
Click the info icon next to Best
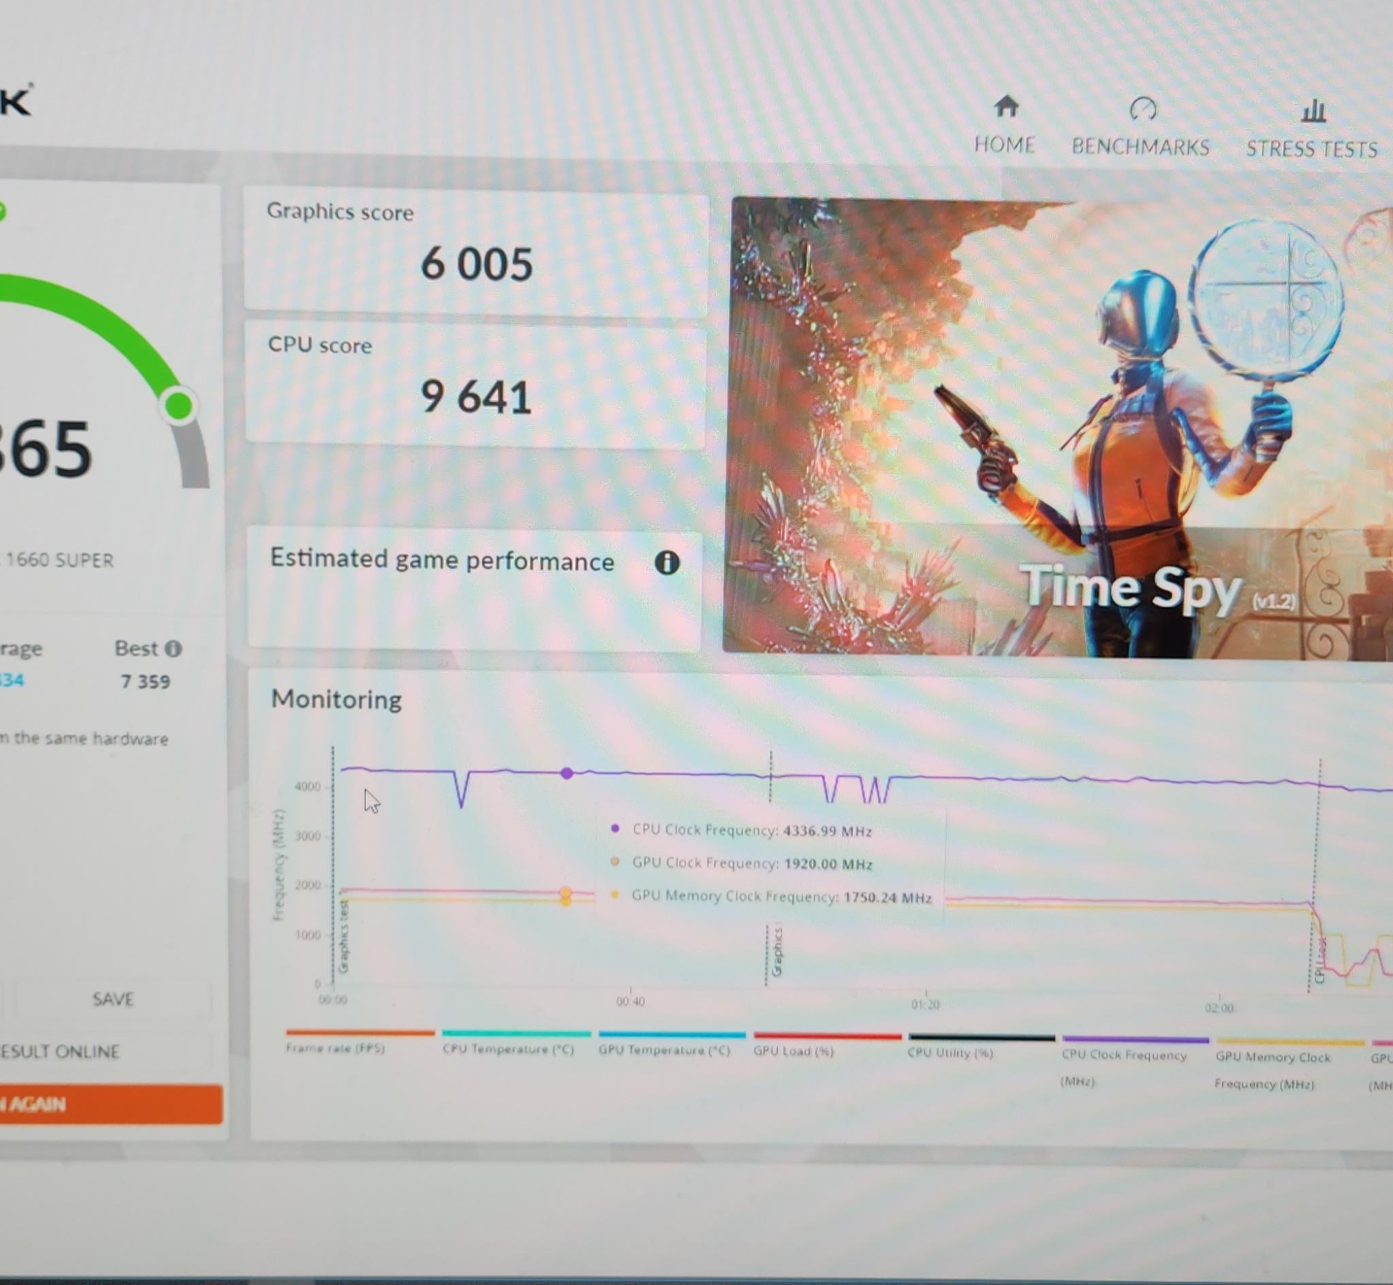coord(173,649)
